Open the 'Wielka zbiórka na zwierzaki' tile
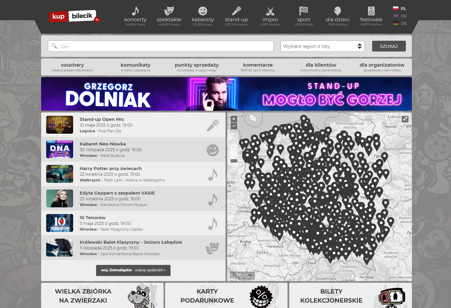This screenshot has width=451, height=308. 102,296
